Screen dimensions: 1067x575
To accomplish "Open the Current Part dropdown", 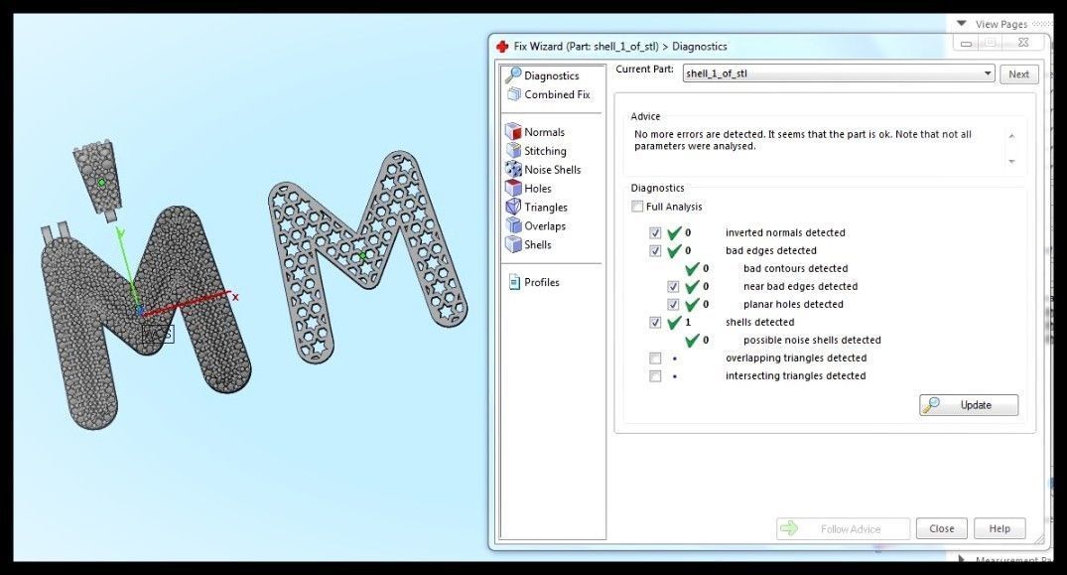I will click(839, 73).
